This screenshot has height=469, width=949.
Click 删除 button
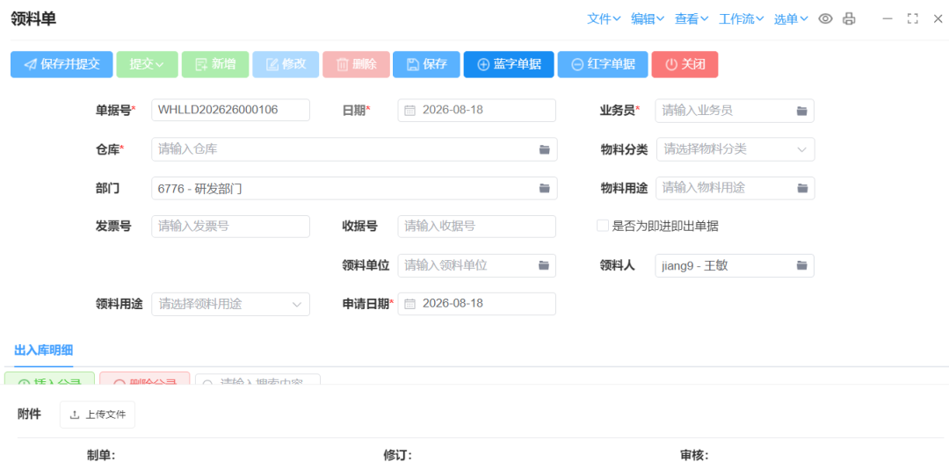click(356, 64)
